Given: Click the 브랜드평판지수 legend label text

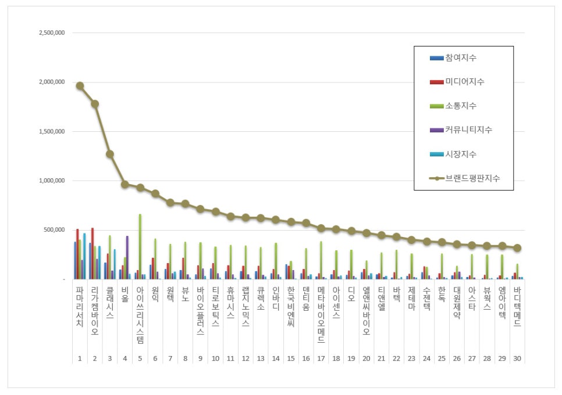Looking at the screenshot, I should pyautogui.click(x=472, y=178).
